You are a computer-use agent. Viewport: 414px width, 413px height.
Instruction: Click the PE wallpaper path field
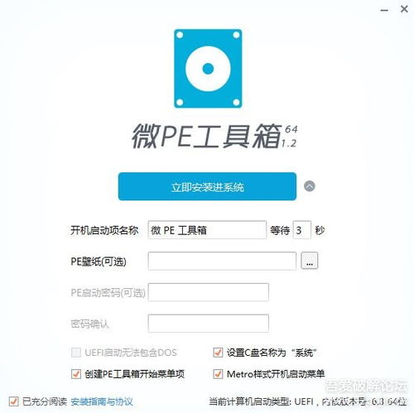point(222,261)
